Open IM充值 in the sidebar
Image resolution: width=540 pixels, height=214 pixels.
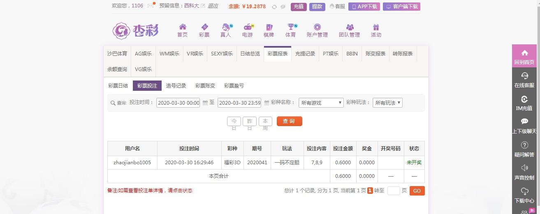pos(524,103)
